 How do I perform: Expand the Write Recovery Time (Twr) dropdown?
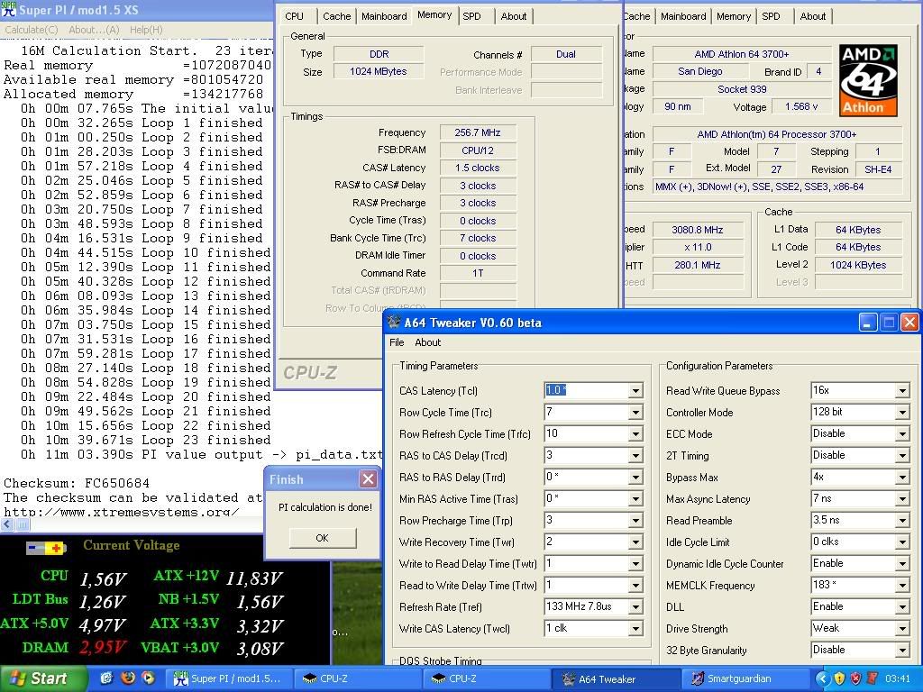point(635,542)
